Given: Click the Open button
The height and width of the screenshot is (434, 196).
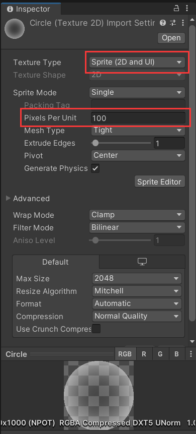Looking at the screenshot, I should 171,38.
